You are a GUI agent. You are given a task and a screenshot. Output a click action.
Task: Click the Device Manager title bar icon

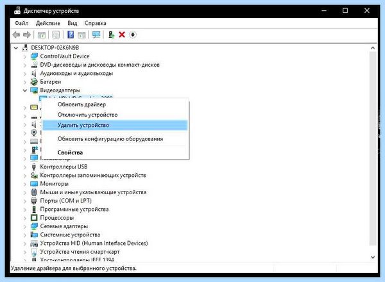17,10
